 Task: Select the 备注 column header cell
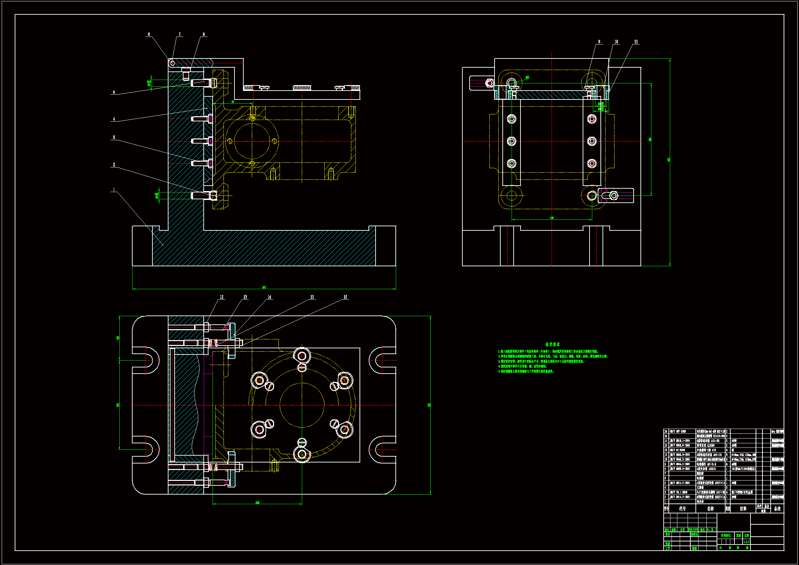coord(777,509)
